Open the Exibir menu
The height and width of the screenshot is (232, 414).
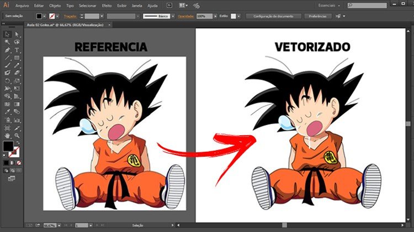[x=122, y=5]
